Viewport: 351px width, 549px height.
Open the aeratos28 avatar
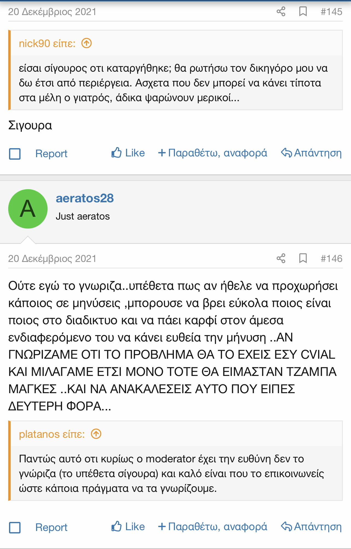tap(28, 209)
